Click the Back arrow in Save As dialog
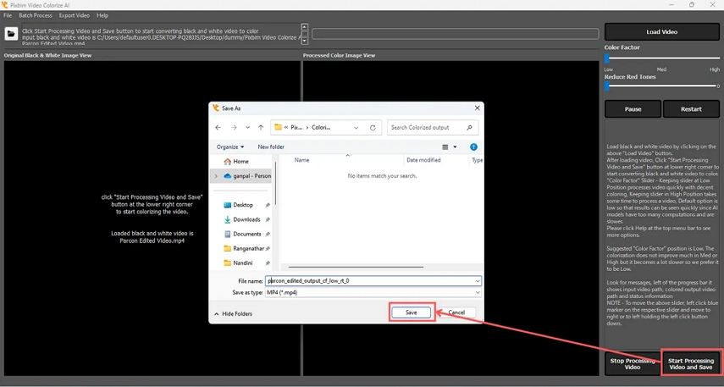Image resolution: width=724 pixels, height=387 pixels. pyautogui.click(x=218, y=128)
